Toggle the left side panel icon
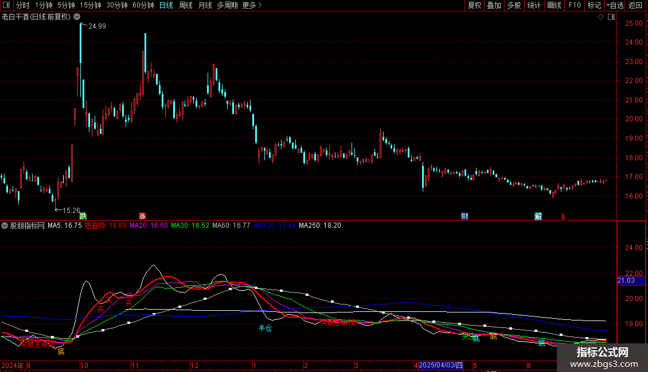The height and width of the screenshot is (372, 648). point(6,5)
